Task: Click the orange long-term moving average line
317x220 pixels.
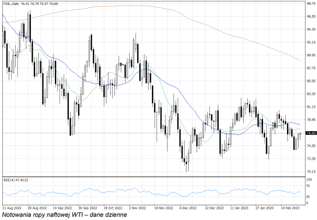Action: (x=185, y=13)
